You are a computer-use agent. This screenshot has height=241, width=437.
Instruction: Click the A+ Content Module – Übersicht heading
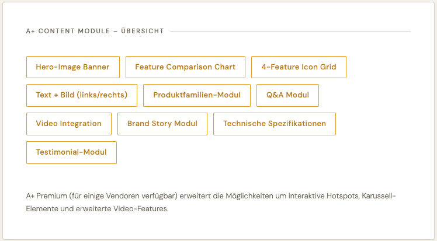pyautogui.click(x=95, y=31)
